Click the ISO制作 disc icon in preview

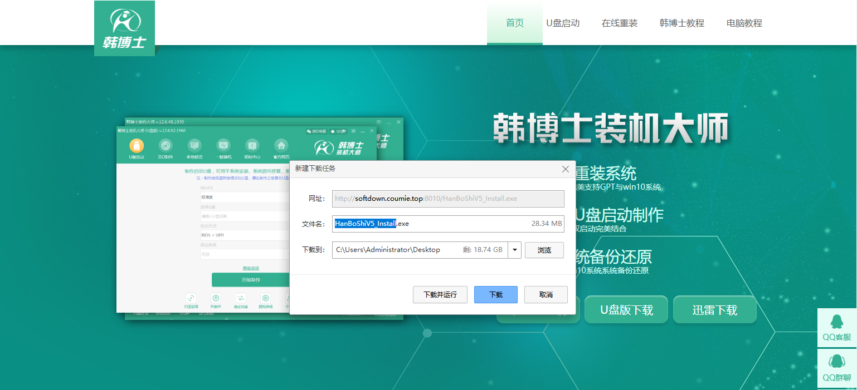[x=165, y=146]
